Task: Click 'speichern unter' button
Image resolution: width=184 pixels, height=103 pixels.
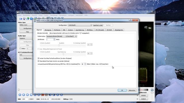Action: [x=98, y=25]
